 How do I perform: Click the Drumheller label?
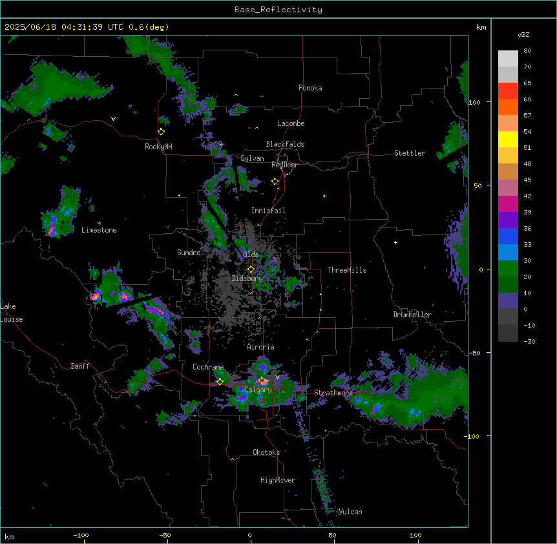click(412, 315)
